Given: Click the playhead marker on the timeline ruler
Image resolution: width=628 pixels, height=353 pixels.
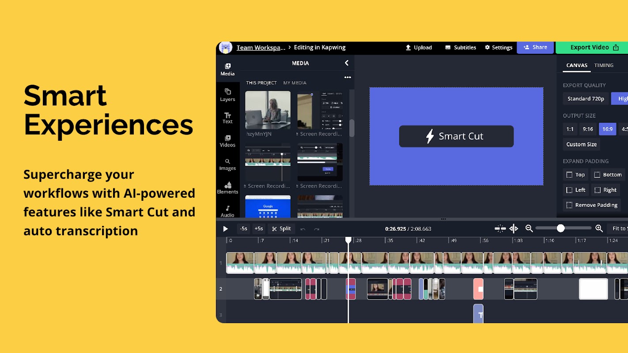Looking at the screenshot, I should pyautogui.click(x=348, y=240).
